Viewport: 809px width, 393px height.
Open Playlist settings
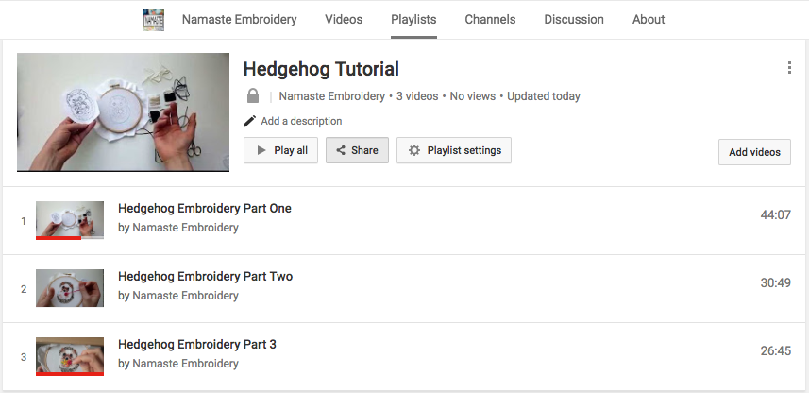click(454, 150)
